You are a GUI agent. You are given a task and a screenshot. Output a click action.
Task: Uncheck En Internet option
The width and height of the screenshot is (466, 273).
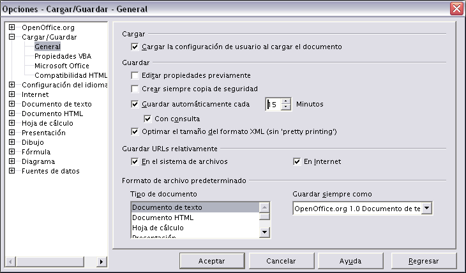[x=297, y=162]
